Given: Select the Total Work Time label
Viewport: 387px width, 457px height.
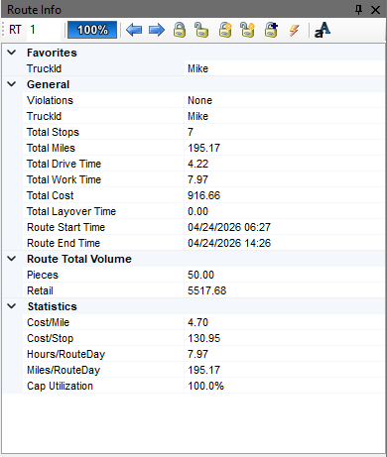Looking at the screenshot, I should [x=64, y=179].
